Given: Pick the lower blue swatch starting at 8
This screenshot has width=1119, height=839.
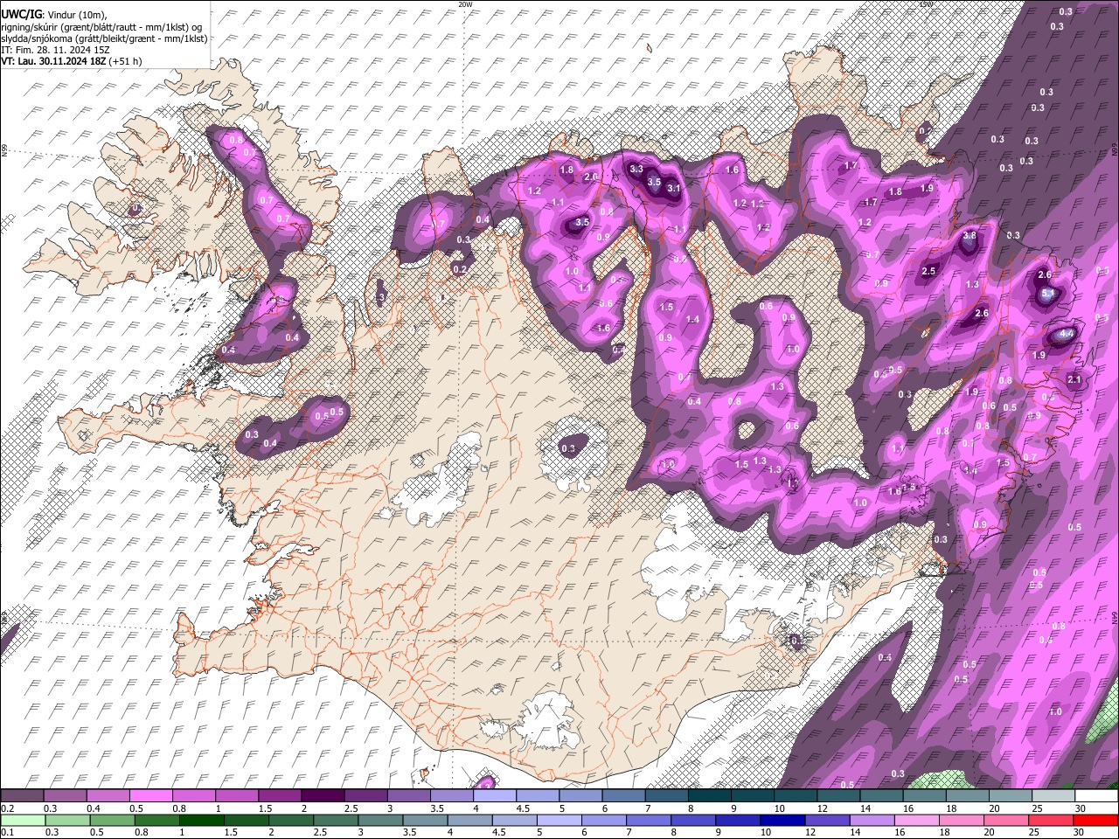Looking at the screenshot, I should 692,821.
